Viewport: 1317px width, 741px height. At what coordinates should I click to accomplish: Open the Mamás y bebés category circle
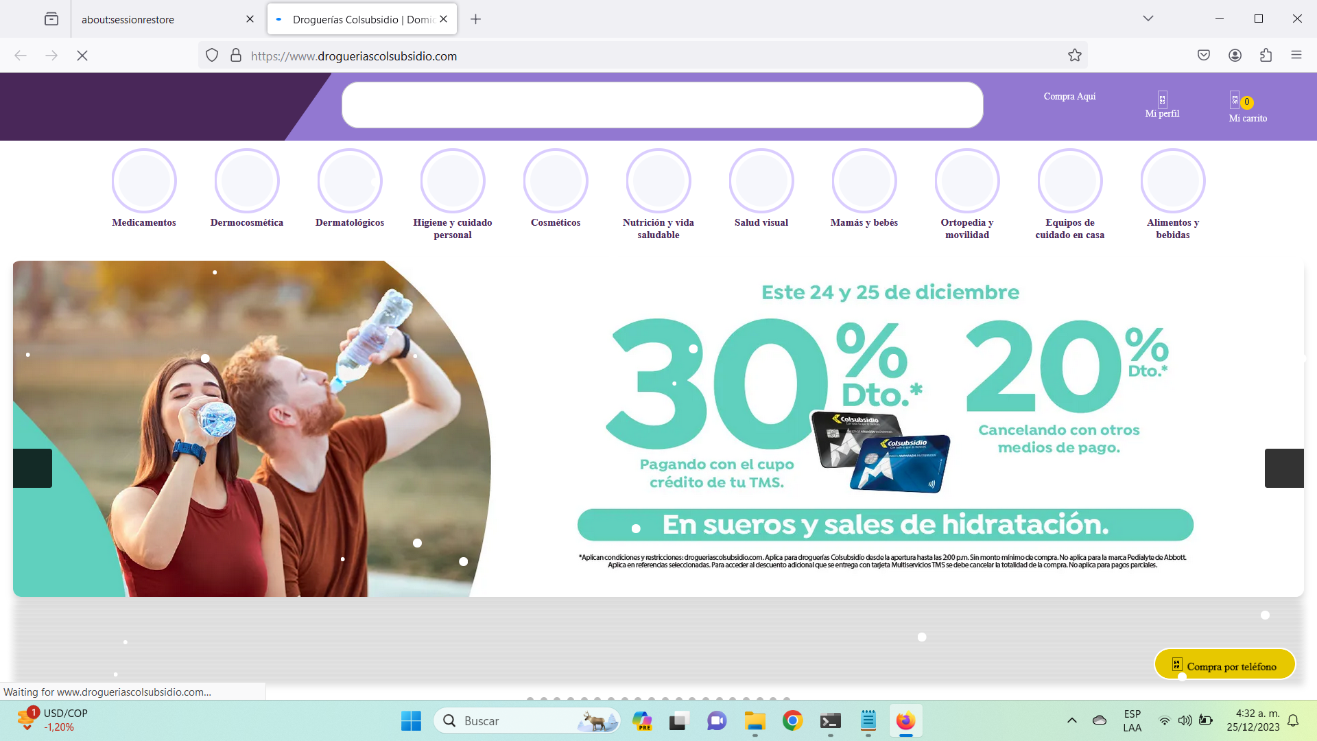click(x=864, y=180)
